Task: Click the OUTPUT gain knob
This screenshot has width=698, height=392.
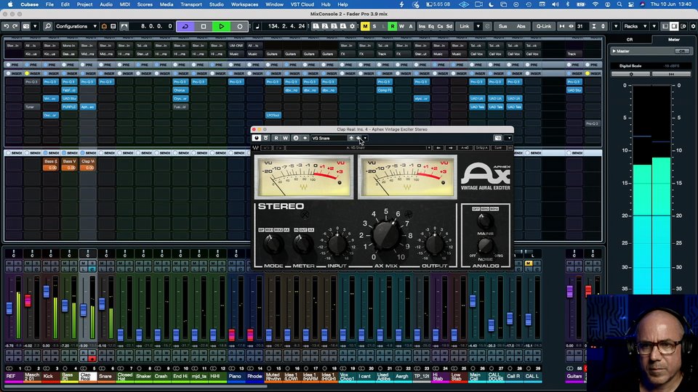Action: [x=435, y=244]
